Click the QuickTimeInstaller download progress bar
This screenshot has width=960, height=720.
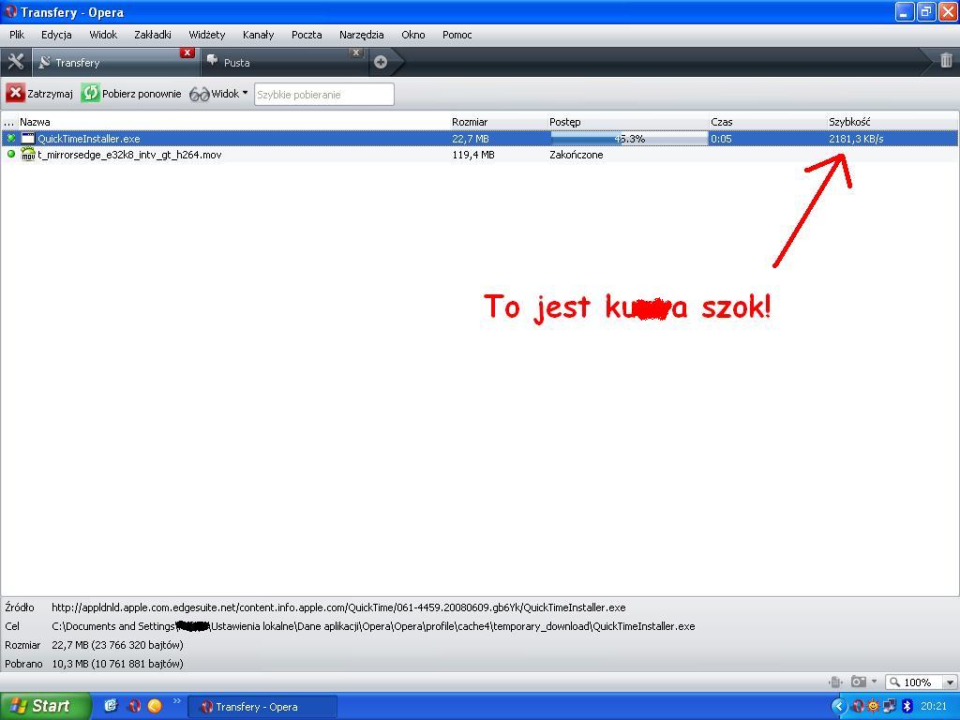click(628, 139)
